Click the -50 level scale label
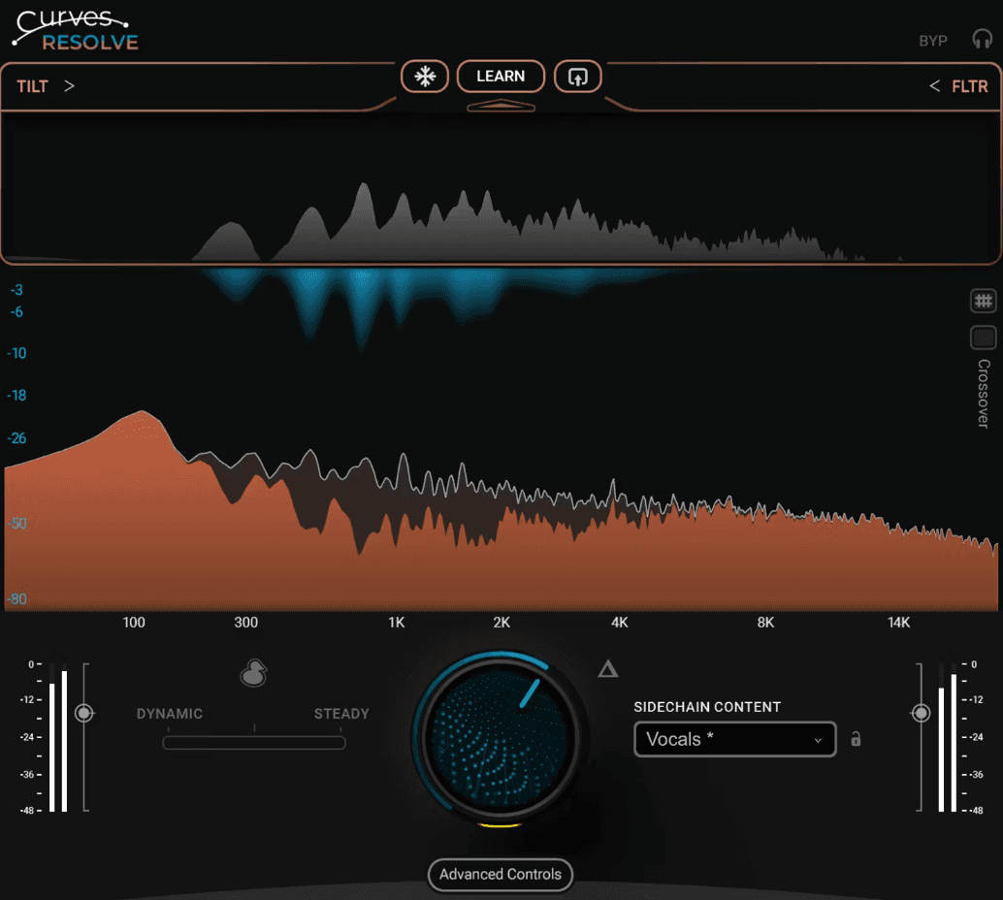The width and height of the screenshot is (1003, 900). pyautogui.click(x=16, y=524)
